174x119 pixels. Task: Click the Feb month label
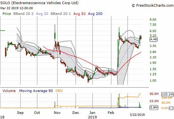click(x=111, y=113)
